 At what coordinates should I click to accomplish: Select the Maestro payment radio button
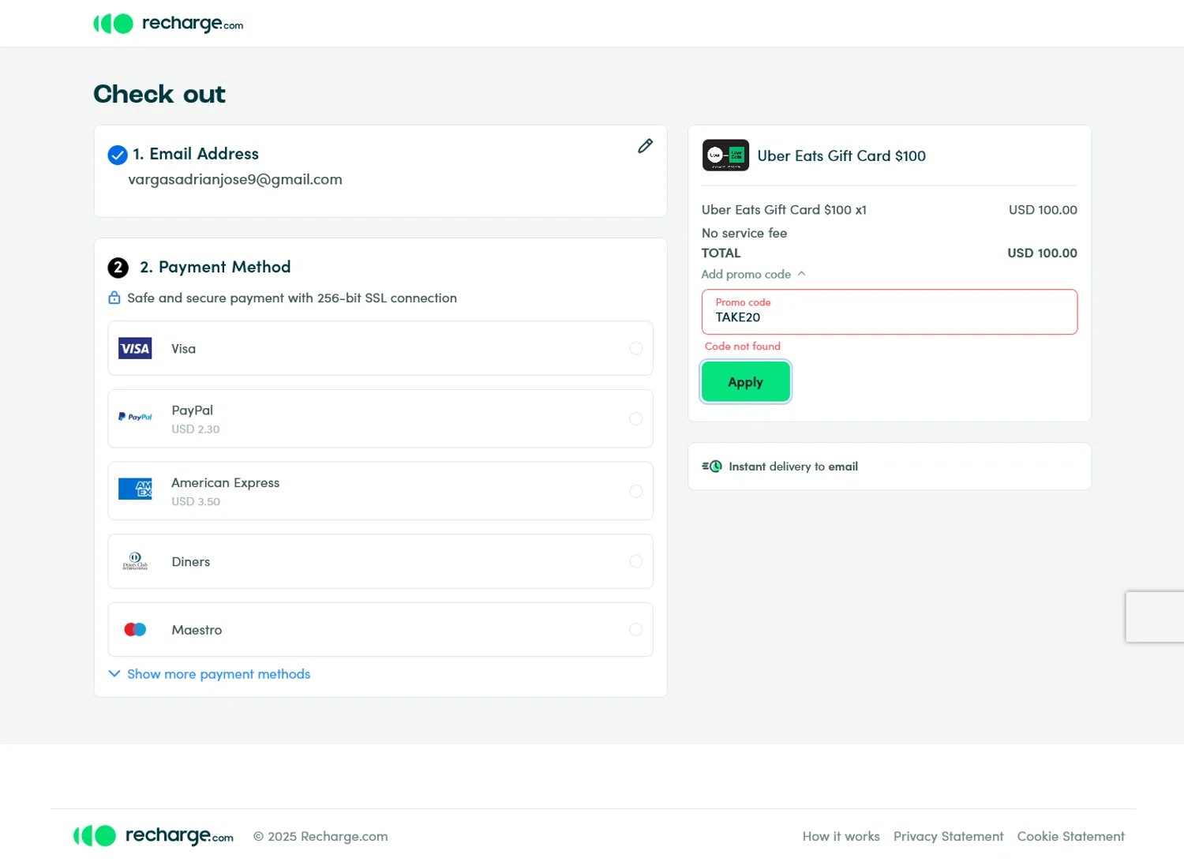635,630
